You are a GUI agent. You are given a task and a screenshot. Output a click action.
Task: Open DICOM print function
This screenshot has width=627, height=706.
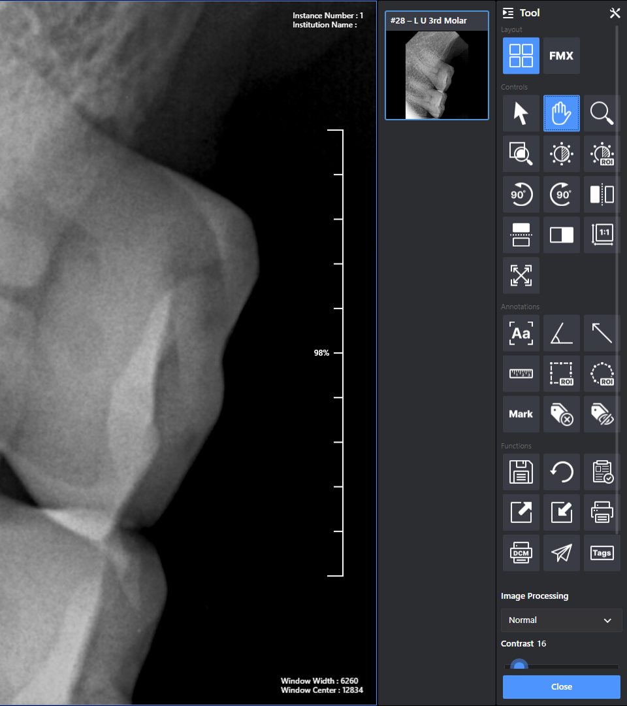521,553
